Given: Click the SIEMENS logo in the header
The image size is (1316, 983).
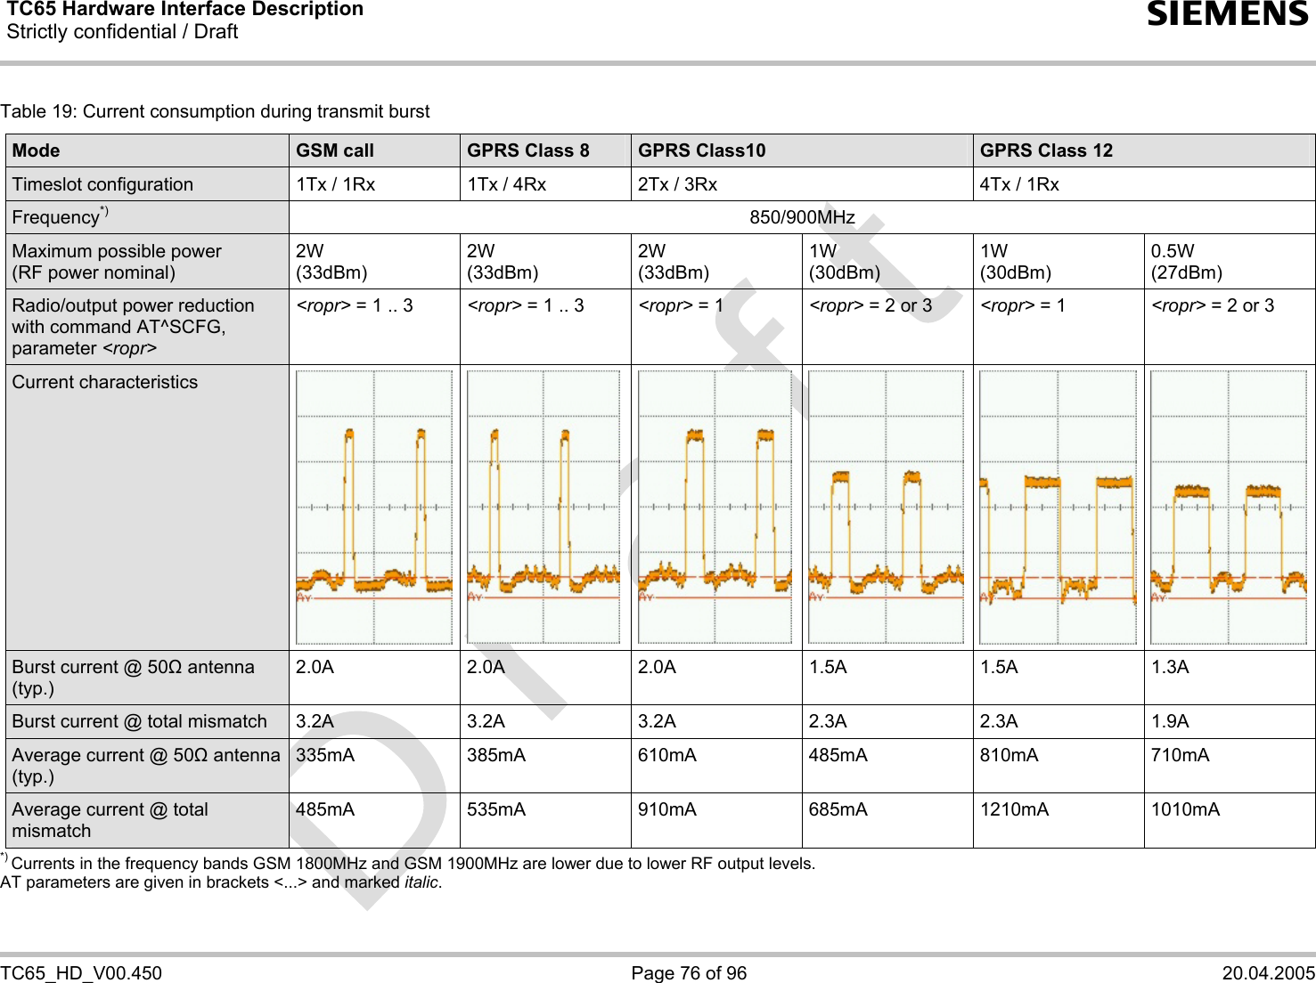Looking at the screenshot, I should 1227,15.
